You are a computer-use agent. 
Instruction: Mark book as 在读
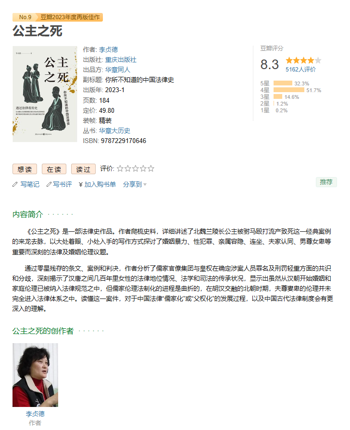[54, 169]
